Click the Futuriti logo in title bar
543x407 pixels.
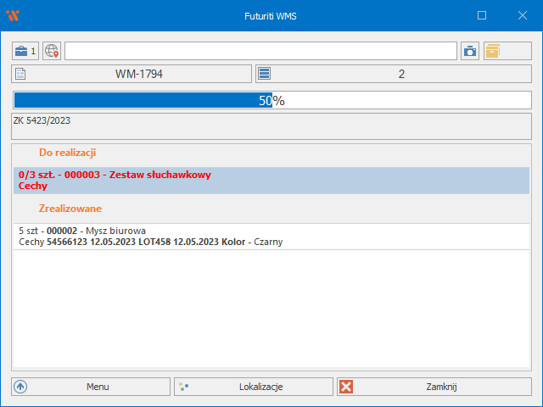12,15
